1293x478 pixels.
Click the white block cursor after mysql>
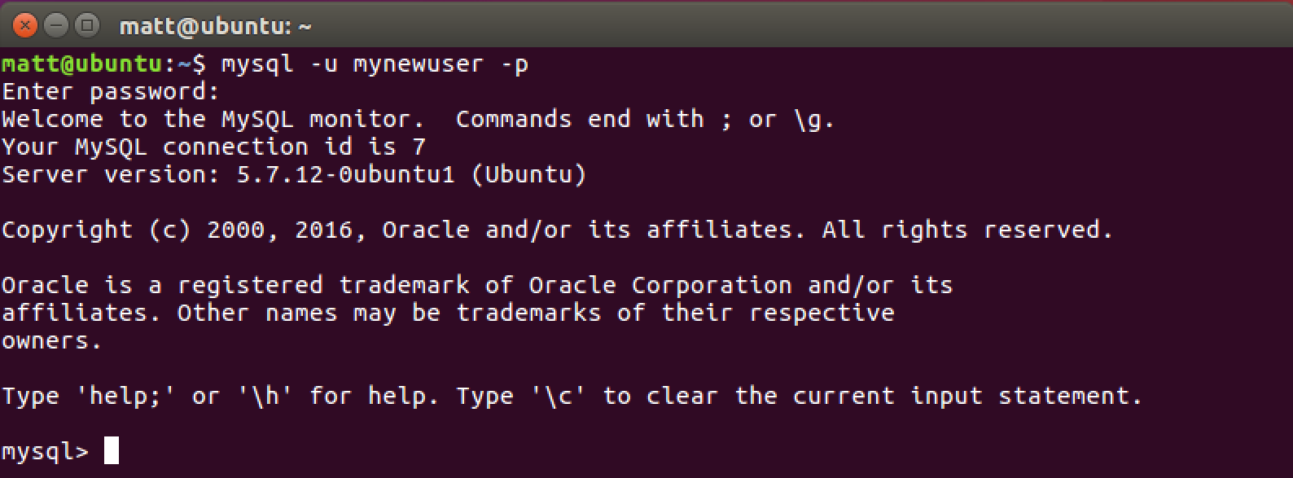click(112, 450)
